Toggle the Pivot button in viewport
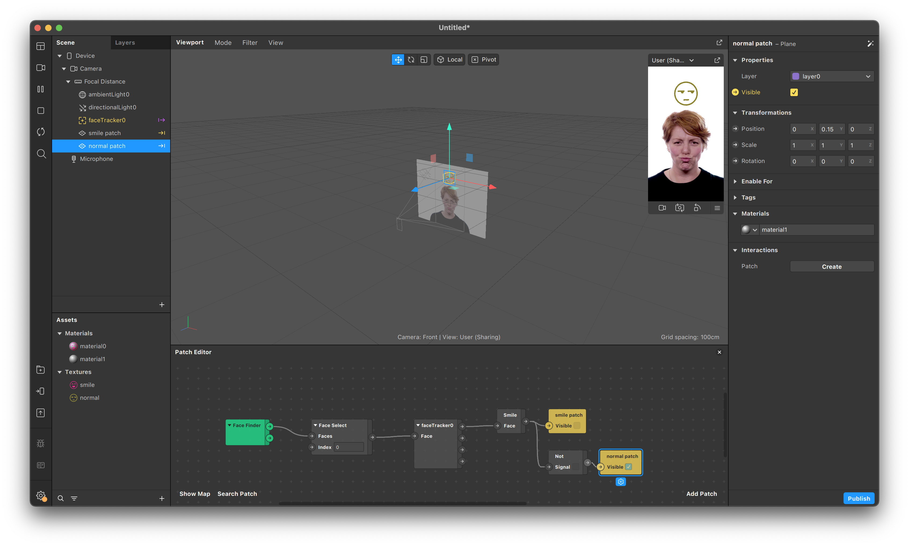This screenshot has width=909, height=546. 483,60
